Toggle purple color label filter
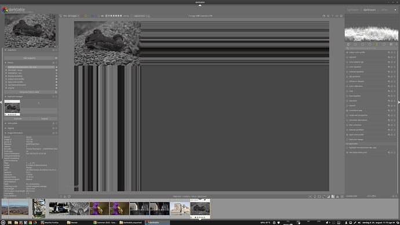 point(96,16)
